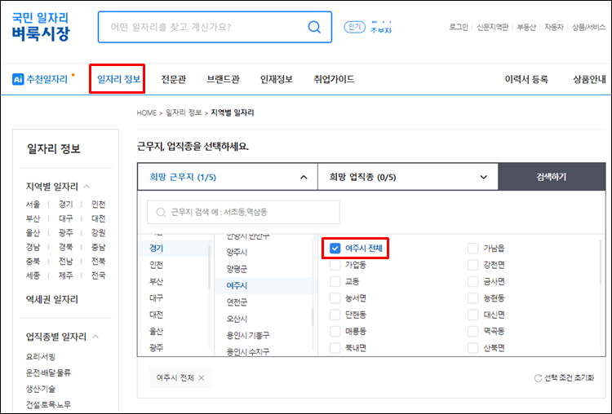Image resolution: width=612 pixels, height=414 pixels.
Task: Click the reset icon beside 선택 조건 초기화
Action: [538, 378]
